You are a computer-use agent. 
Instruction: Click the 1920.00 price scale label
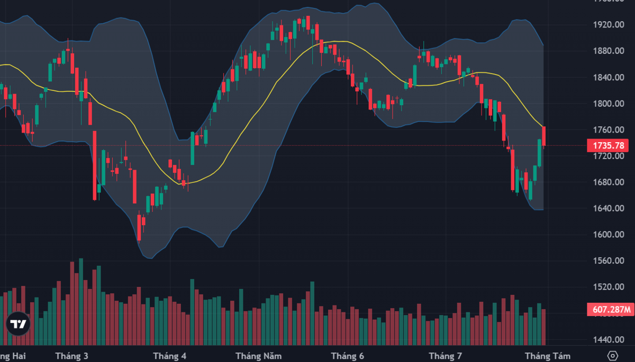pyautogui.click(x=608, y=25)
